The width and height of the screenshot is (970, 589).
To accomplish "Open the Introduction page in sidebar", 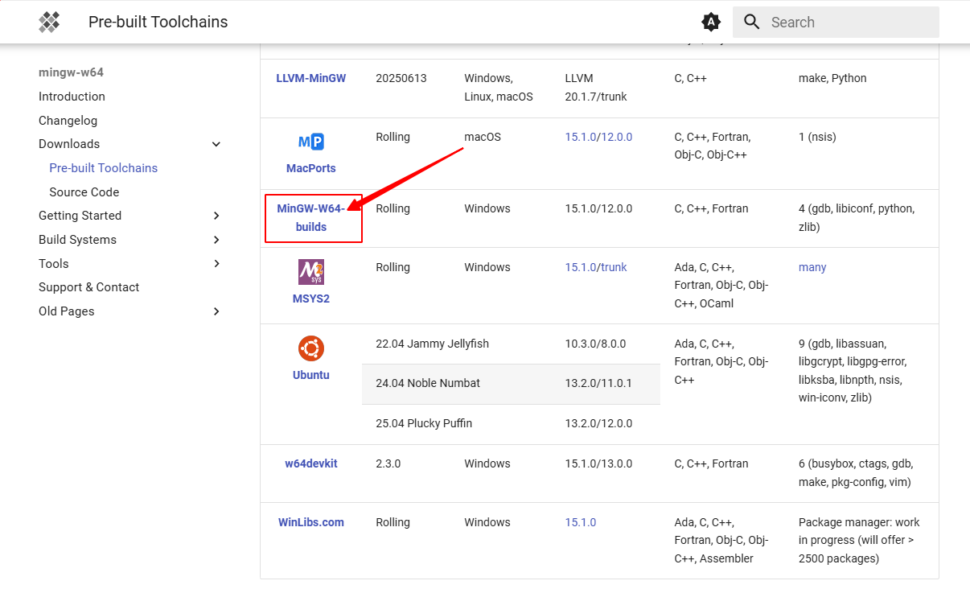I will tap(72, 97).
